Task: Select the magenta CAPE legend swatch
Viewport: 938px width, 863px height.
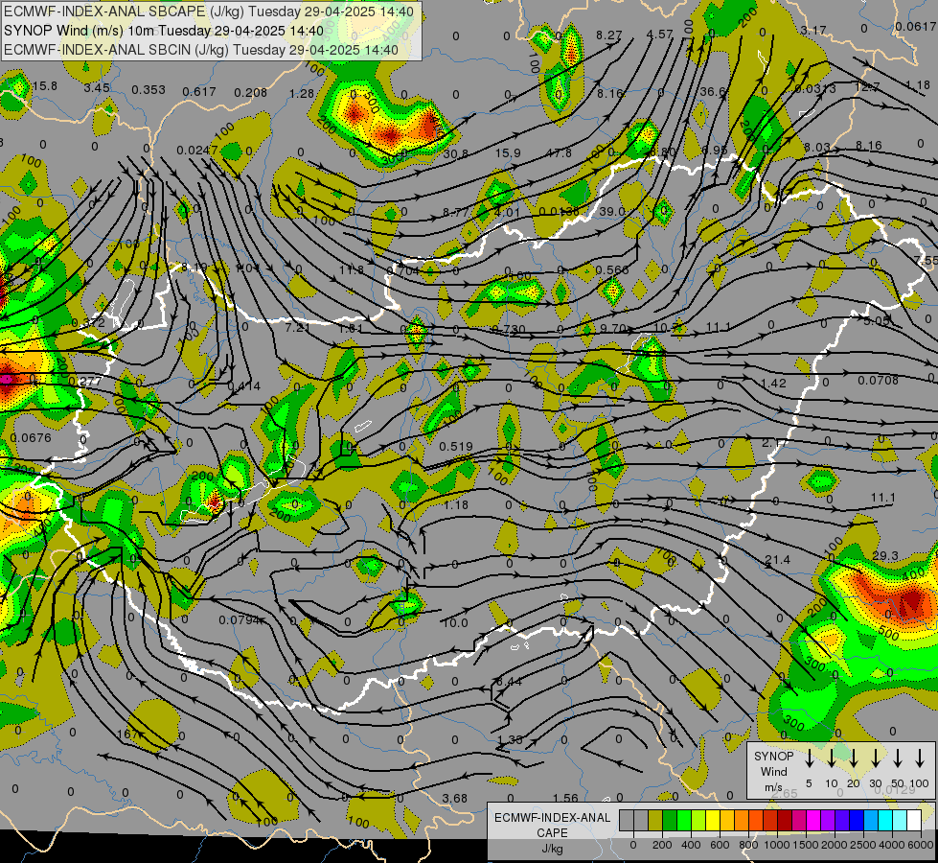Action: click(x=813, y=821)
